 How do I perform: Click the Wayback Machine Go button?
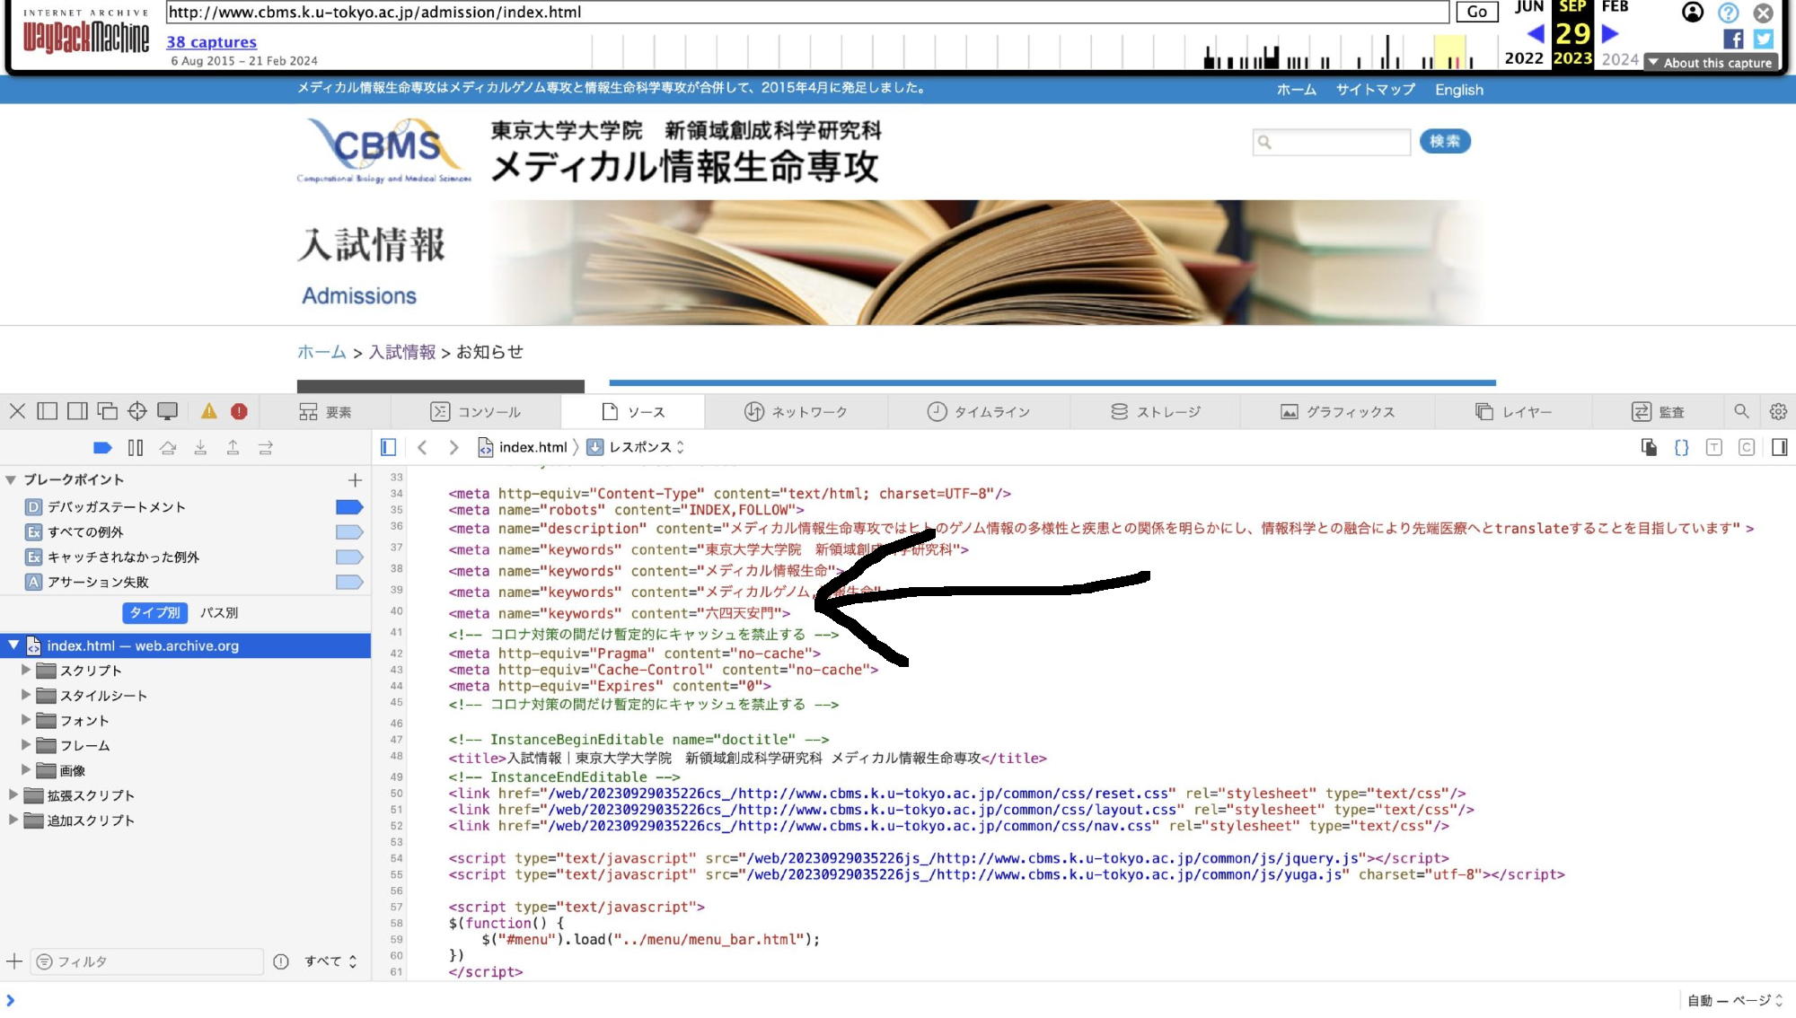1477,12
